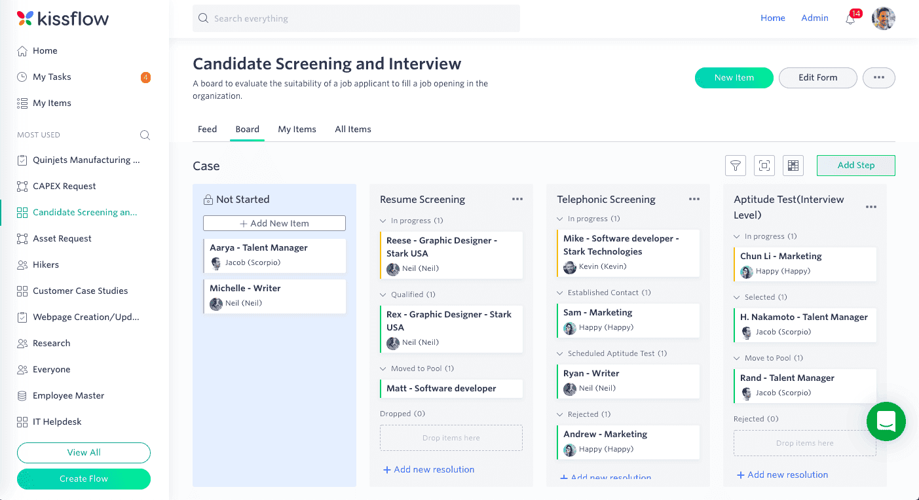Viewport: 919px width, 500px height.
Task: Click the user profile avatar
Action: click(x=883, y=18)
